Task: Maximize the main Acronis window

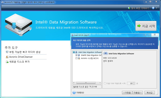Action: coord(150,2)
